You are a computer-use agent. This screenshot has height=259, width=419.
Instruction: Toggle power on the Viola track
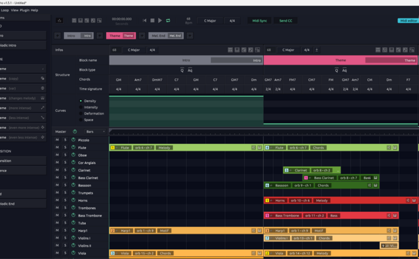point(73,253)
